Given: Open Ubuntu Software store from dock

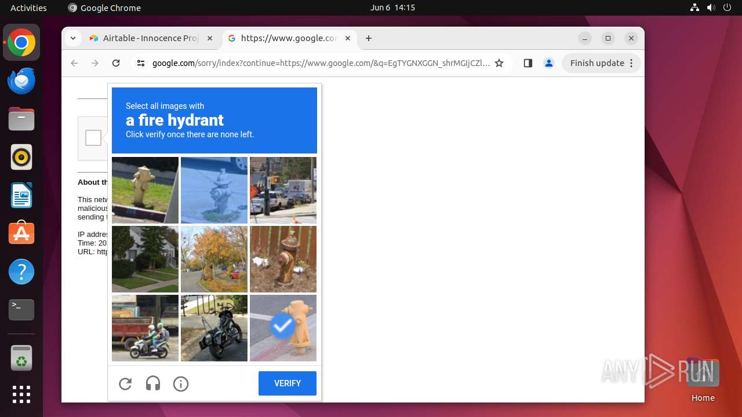Looking at the screenshot, I should pyautogui.click(x=21, y=233).
